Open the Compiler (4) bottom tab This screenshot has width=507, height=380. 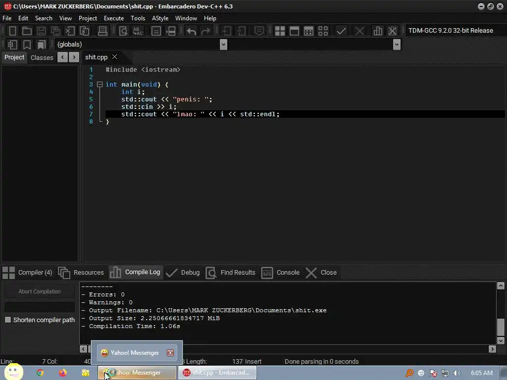point(28,273)
